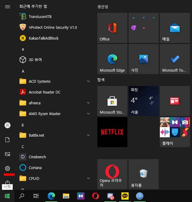
Task: Click the B section header letter
Action: 23,125
